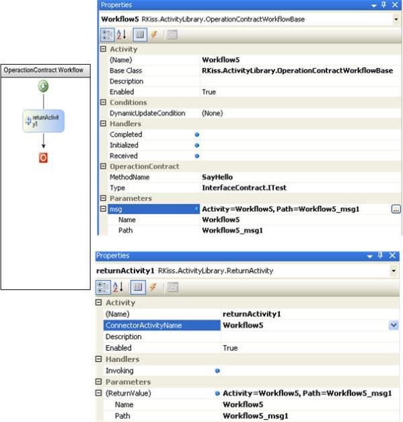Click the Description value field in Workflow5

pyautogui.click(x=301, y=81)
